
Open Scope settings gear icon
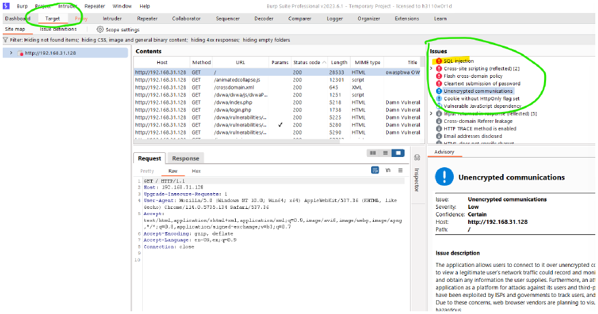100,29
